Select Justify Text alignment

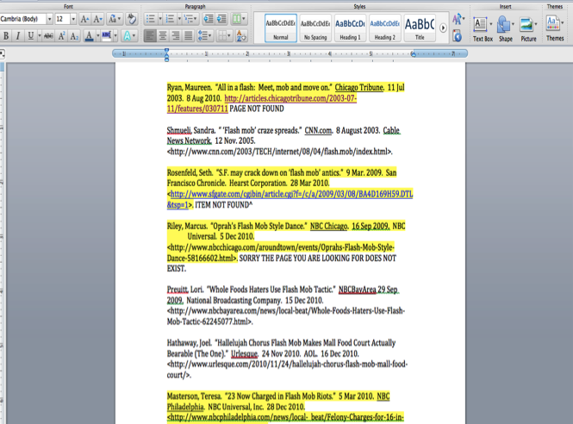[189, 36]
